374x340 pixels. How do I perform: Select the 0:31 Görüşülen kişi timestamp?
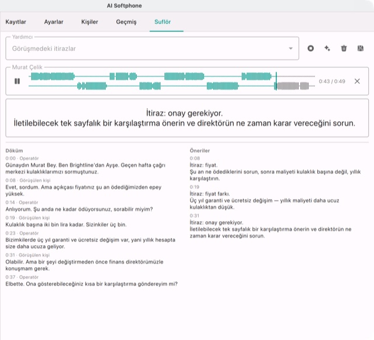point(27,255)
